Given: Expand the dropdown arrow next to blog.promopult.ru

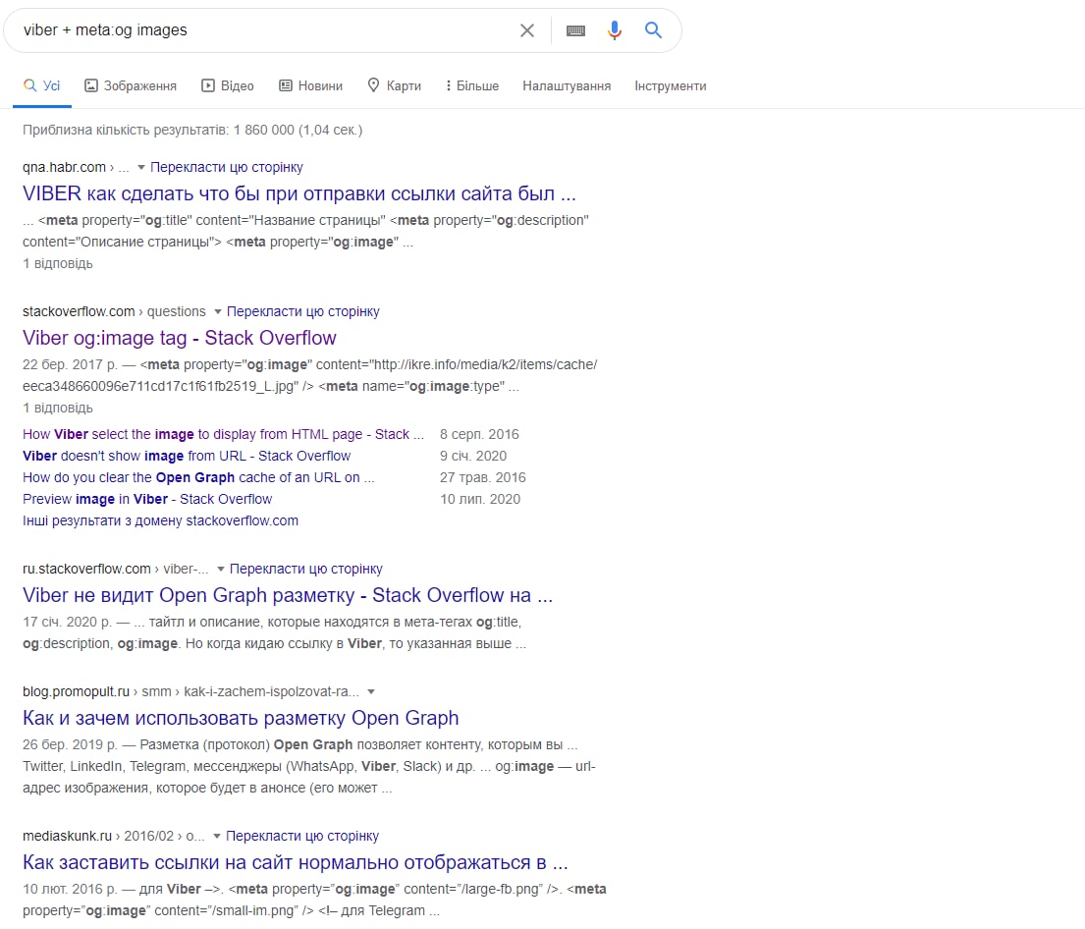Looking at the screenshot, I should tap(371, 692).
